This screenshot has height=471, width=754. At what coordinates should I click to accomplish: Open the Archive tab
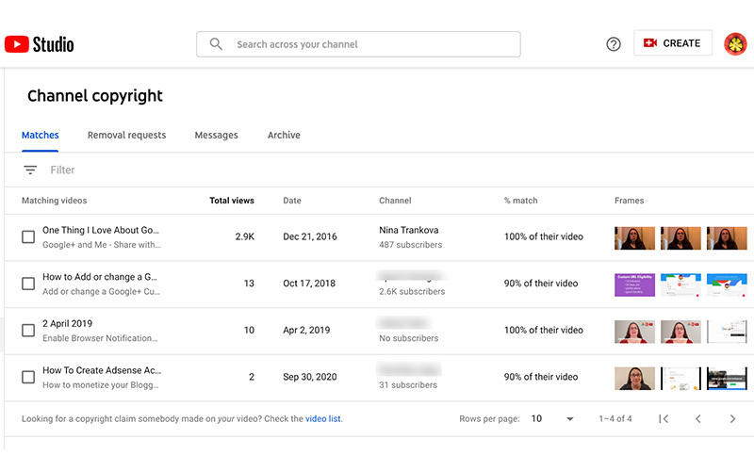284,136
